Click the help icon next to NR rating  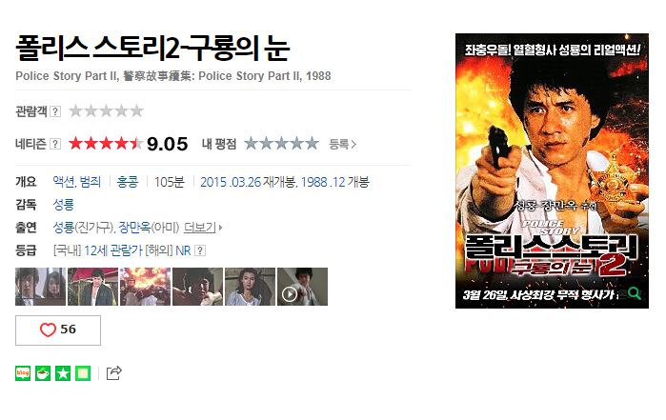coord(200,250)
